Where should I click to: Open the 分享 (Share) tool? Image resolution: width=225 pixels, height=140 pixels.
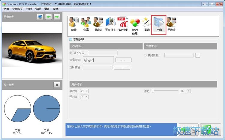(86, 24)
